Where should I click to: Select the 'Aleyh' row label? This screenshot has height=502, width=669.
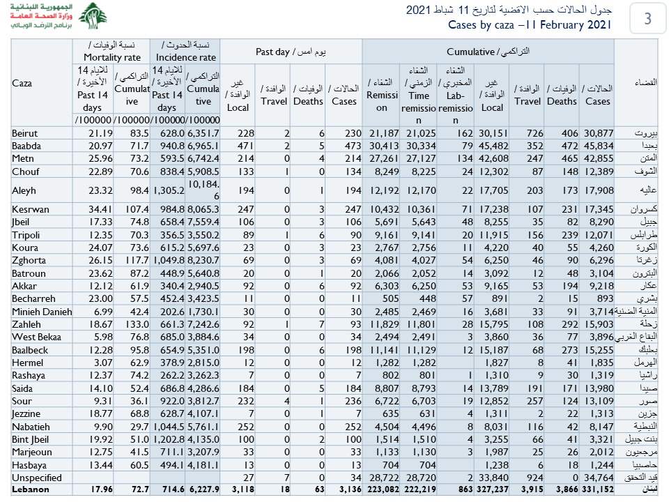click(x=24, y=190)
